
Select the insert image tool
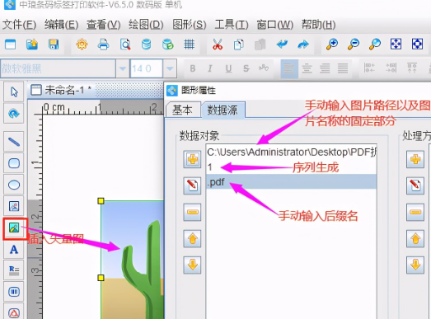[14, 206]
